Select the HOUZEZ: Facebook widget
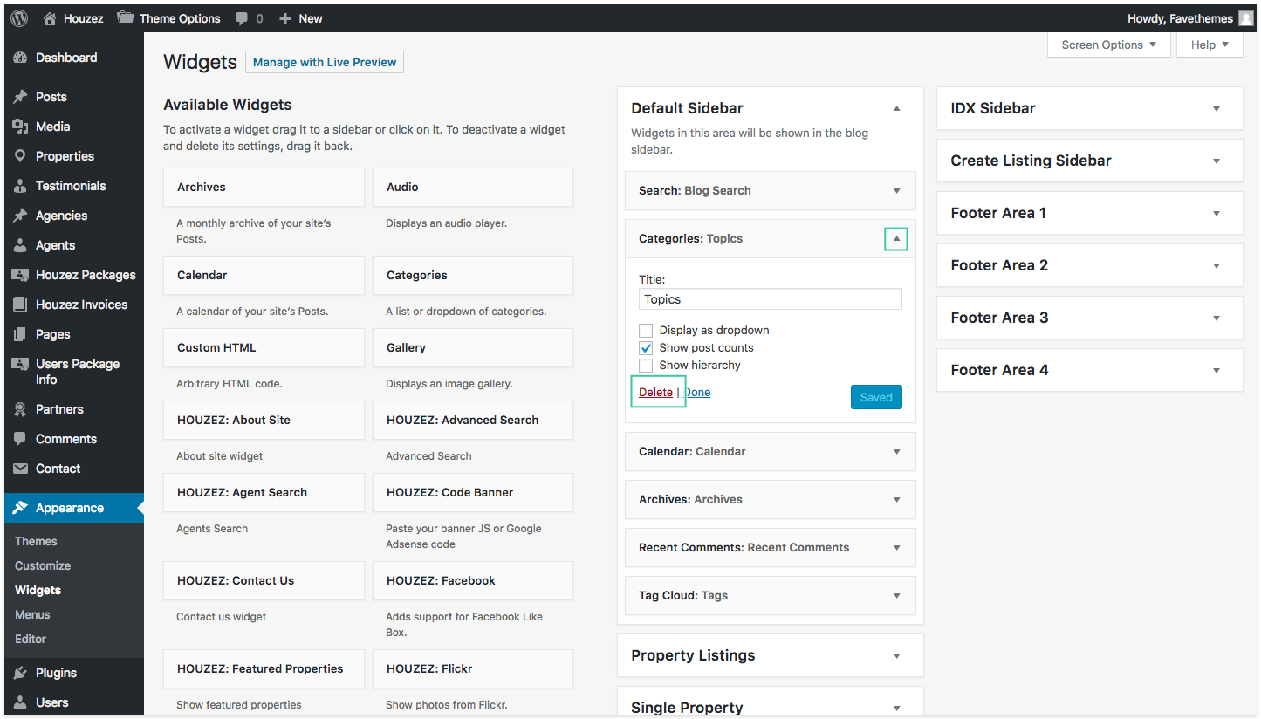 (x=473, y=580)
